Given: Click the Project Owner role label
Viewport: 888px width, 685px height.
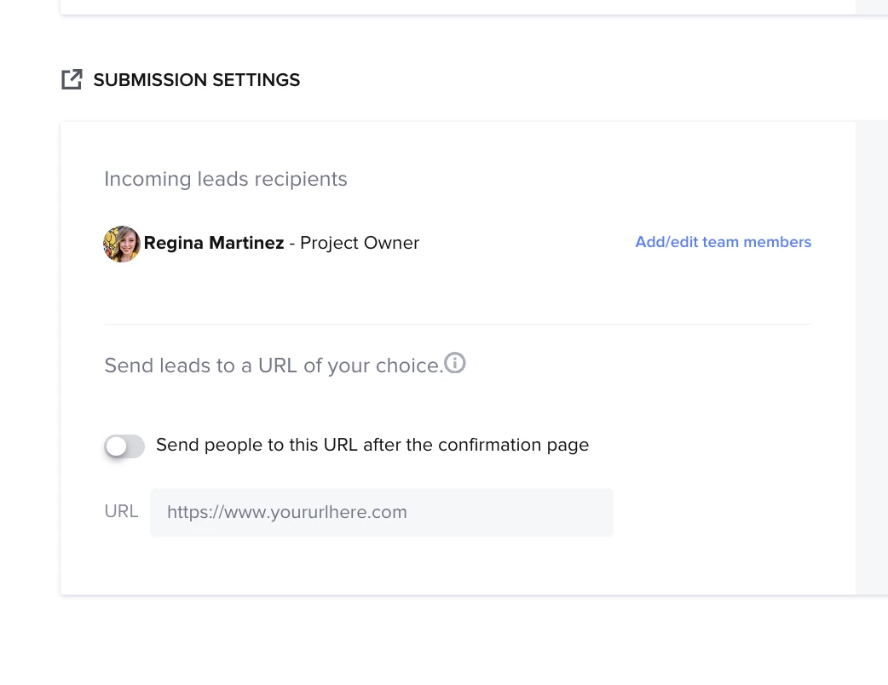Looking at the screenshot, I should point(360,243).
